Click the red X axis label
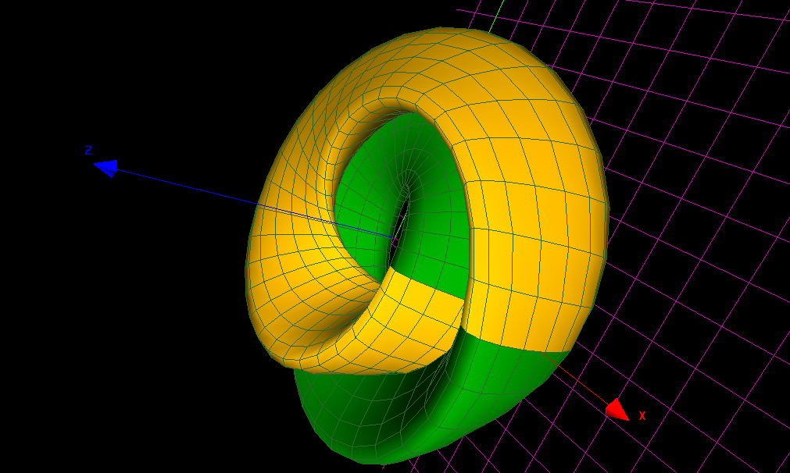Screen dimensions: 790x473 pos(642,416)
